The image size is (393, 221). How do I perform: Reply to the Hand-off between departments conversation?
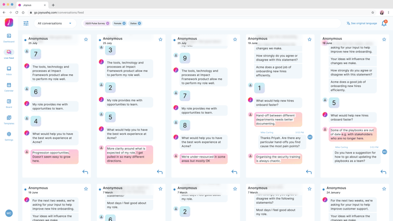tap(309, 172)
